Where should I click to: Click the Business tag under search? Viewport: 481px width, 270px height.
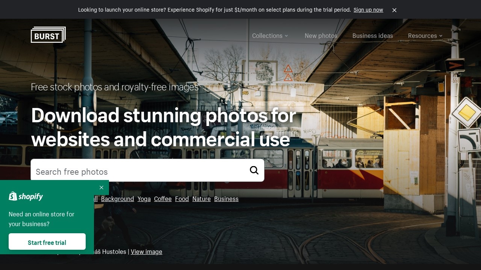click(x=226, y=199)
